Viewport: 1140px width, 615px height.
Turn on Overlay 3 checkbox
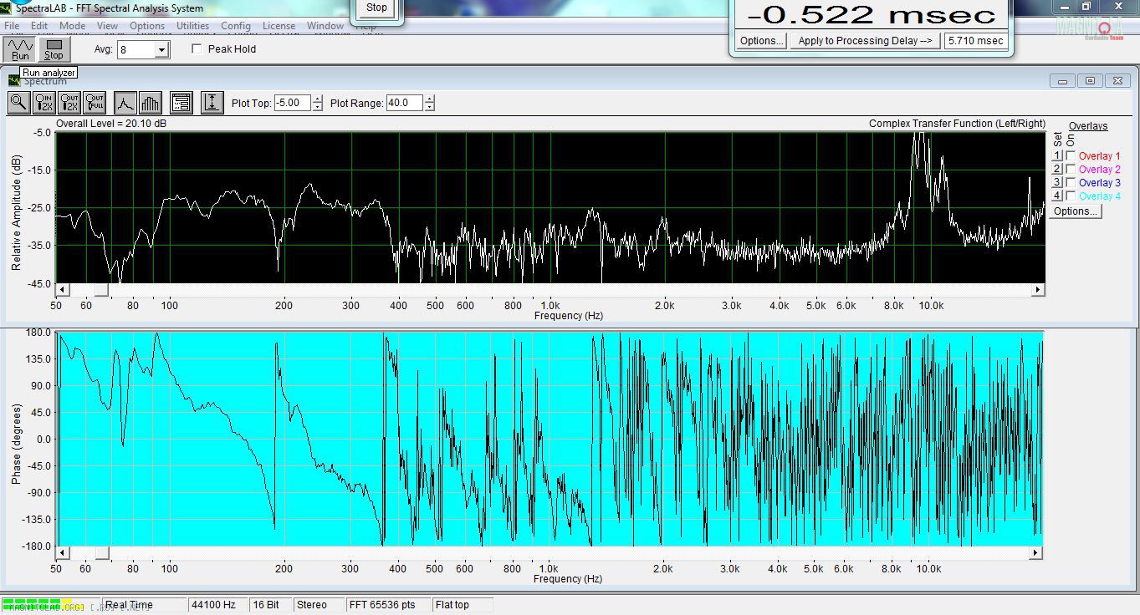[1071, 183]
